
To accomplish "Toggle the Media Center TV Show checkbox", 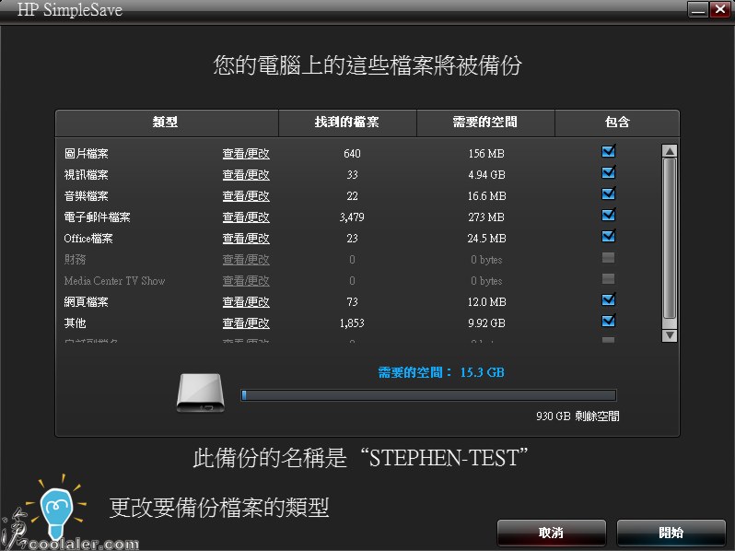I will click(x=609, y=278).
